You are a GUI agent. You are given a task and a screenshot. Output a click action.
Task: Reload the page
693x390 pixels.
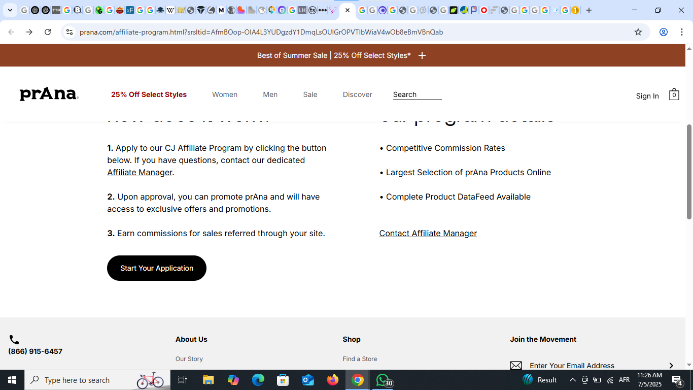(x=48, y=32)
